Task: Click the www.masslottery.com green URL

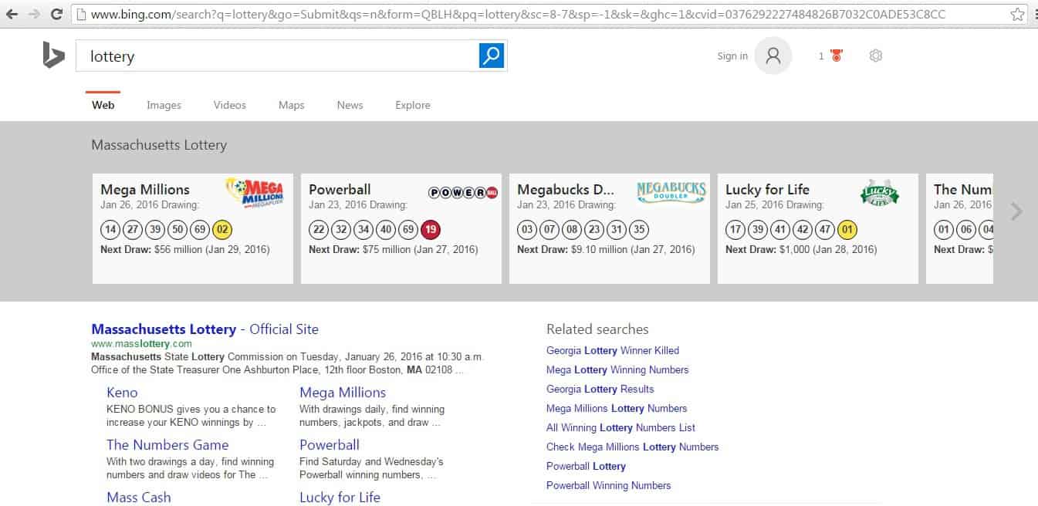Action: [x=141, y=343]
